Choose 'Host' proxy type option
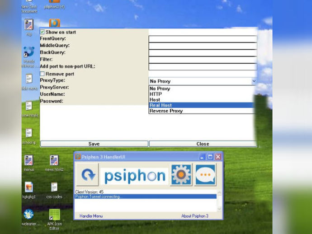The image size is (312, 234). [202, 99]
